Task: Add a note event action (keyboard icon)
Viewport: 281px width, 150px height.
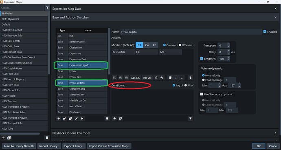Action: coord(127,78)
